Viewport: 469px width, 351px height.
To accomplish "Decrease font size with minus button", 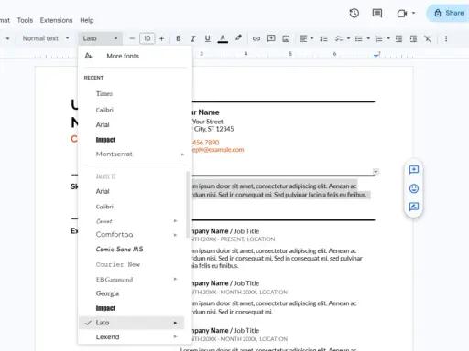I will tap(132, 38).
